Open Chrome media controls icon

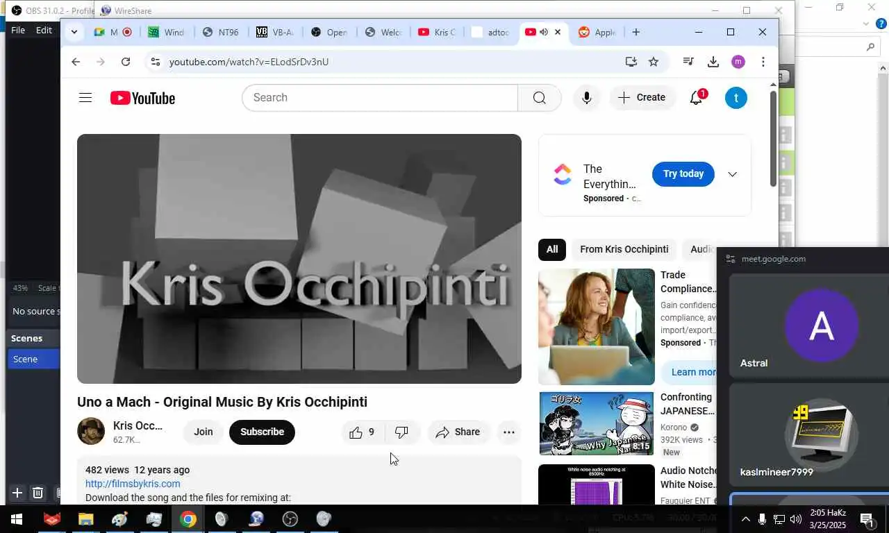(x=688, y=62)
